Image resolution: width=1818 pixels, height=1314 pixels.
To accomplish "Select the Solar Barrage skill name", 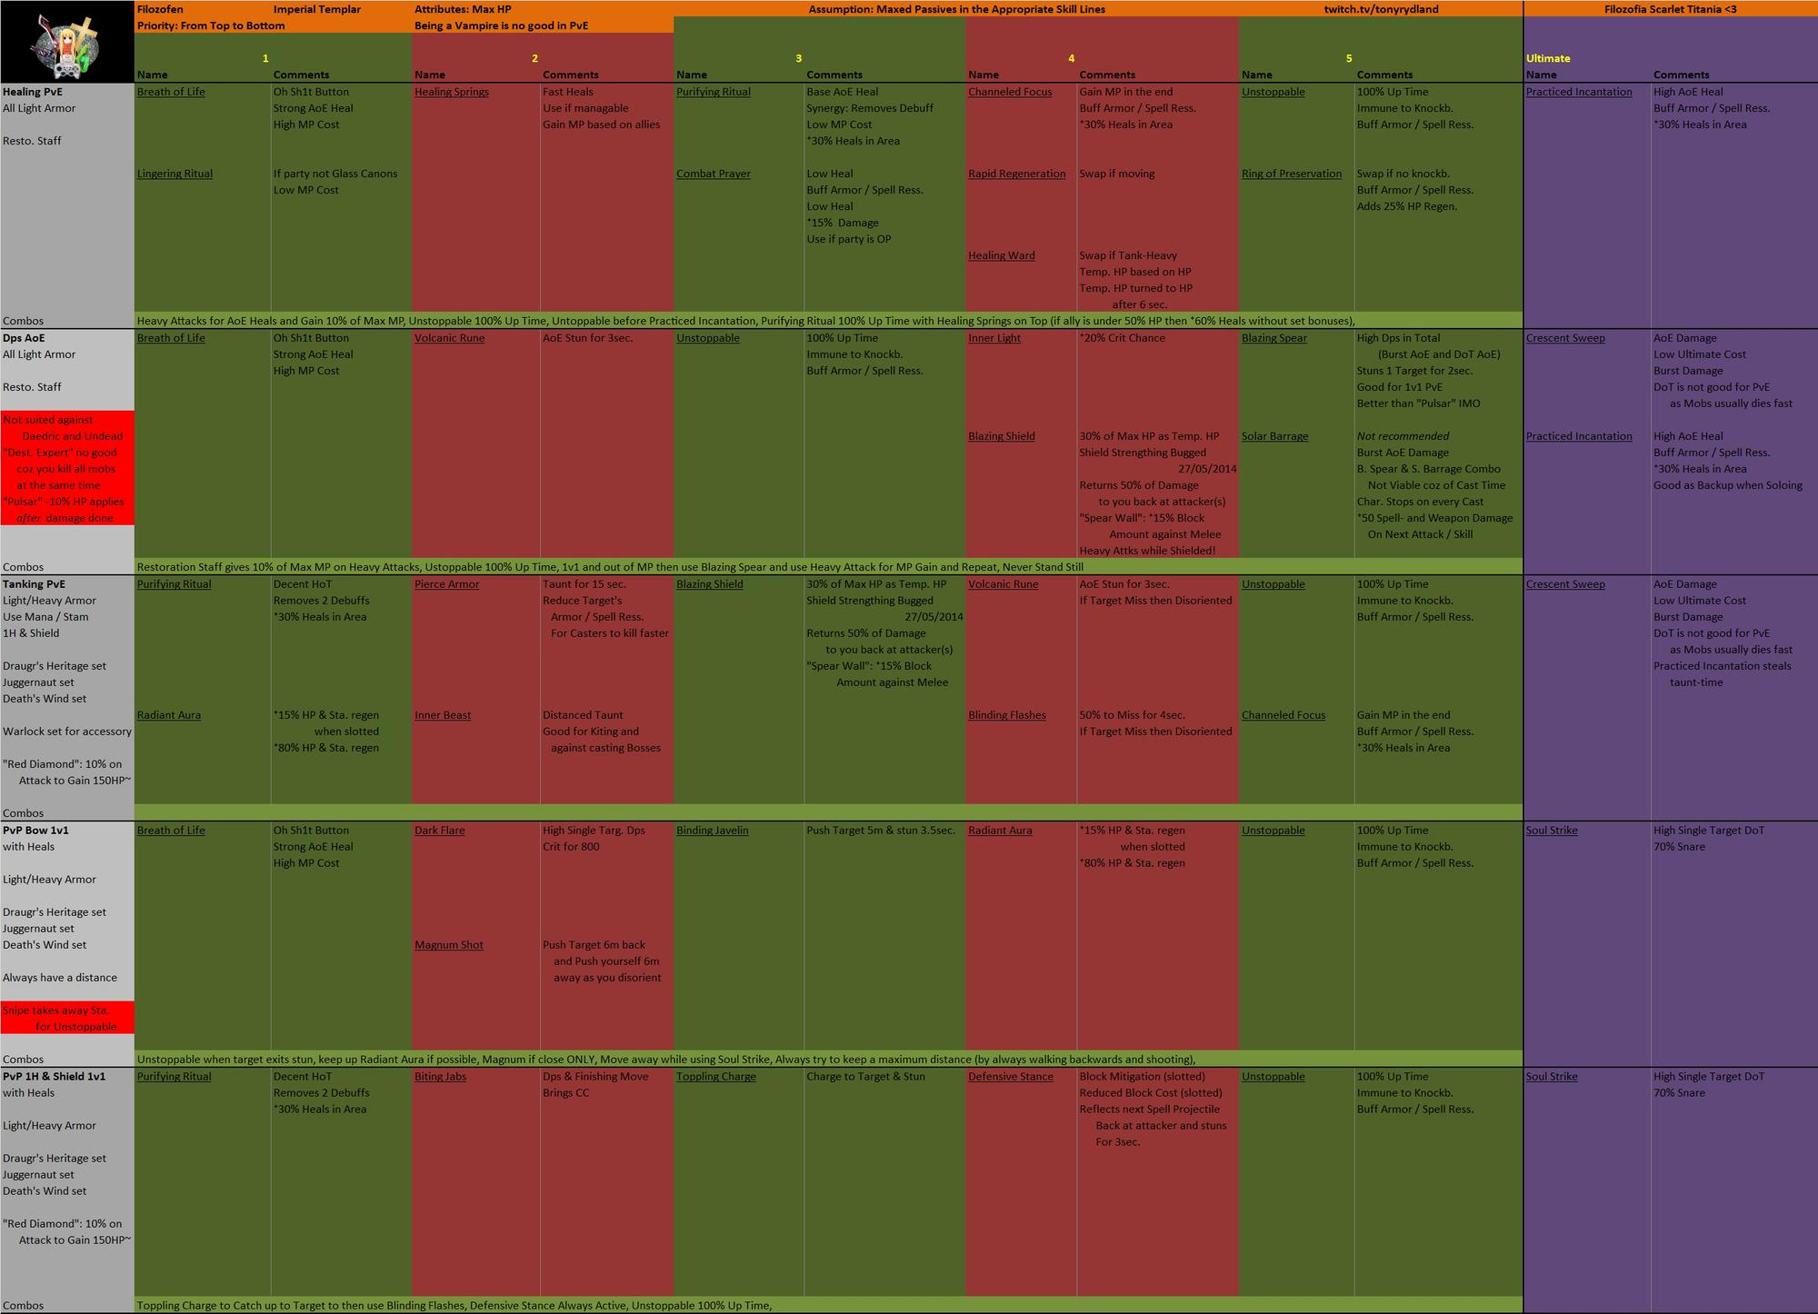I will click(x=1275, y=436).
